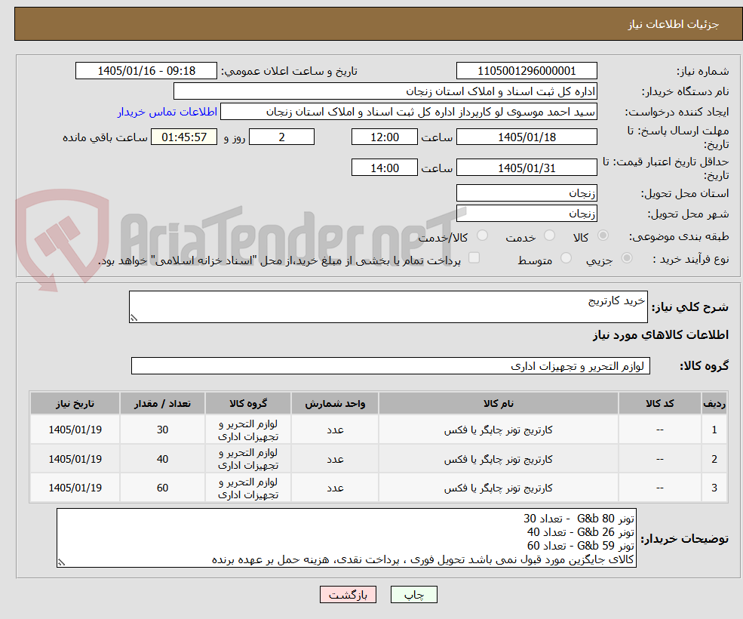Screen dimensions: 743x619
Task: Click the اطلاعات کالاهای مورد نیاز heading
Action: [660, 335]
